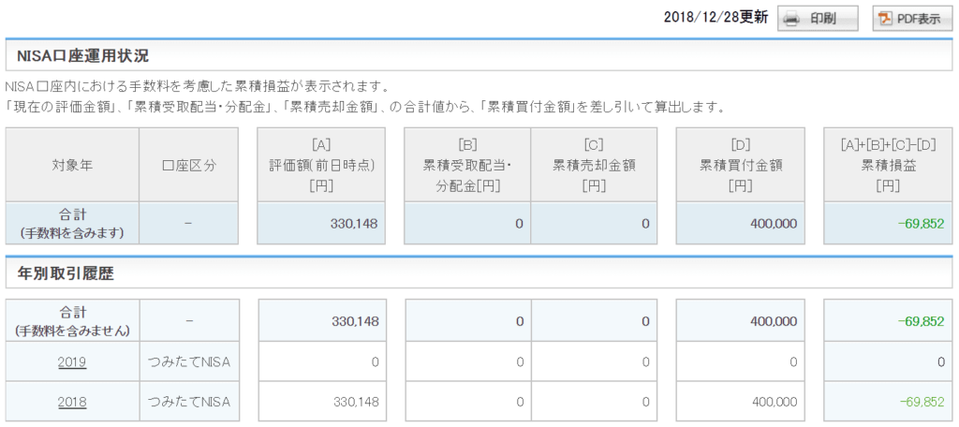Click the PDF icon on PDF表示 button
The width and height of the screenshot is (959, 427).
(885, 19)
